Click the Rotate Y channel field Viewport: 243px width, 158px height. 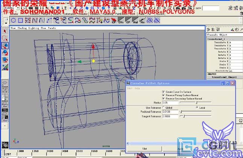(x=236, y=55)
